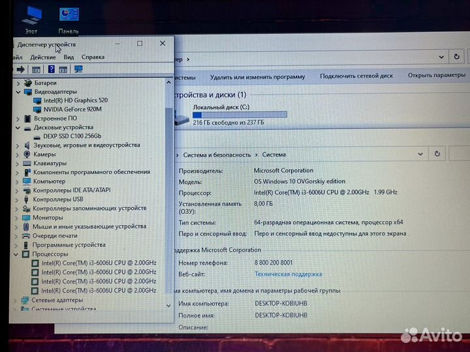
Task: Click the Устройства и диски (1) header
Action: [x=210, y=95]
